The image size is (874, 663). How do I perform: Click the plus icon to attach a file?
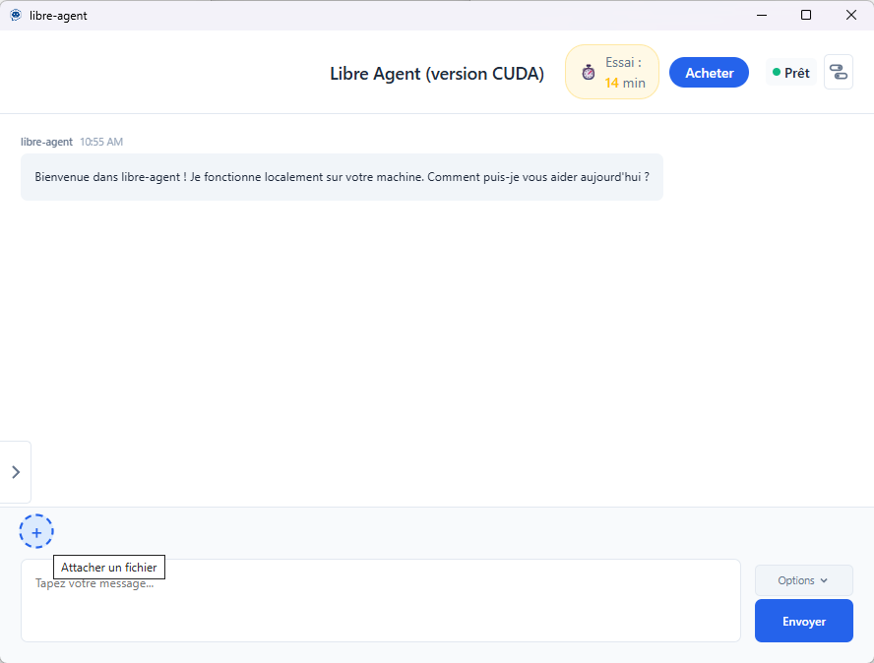click(36, 532)
